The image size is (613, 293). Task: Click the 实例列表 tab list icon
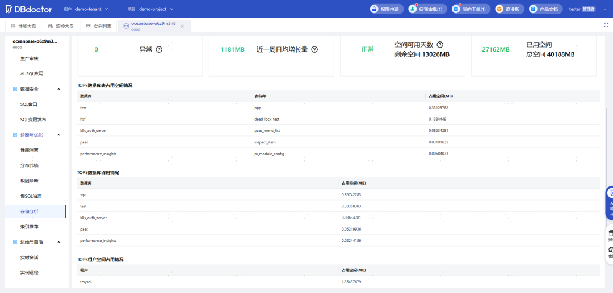[88, 26]
